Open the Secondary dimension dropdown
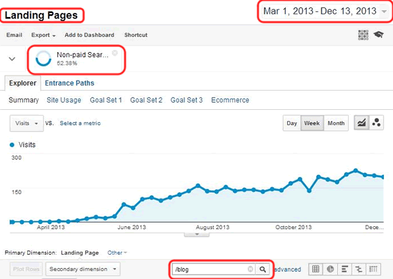393x279 pixels. pyautogui.click(x=83, y=269)
